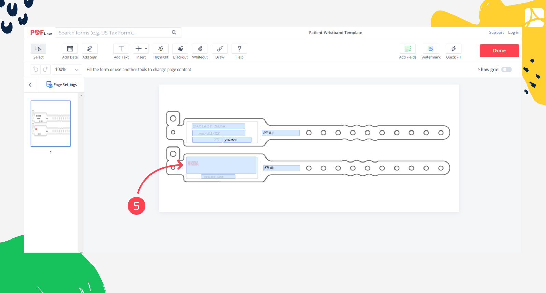Image resolution: width=546 pixels, height=293 pixels.
Task: Open the Add Fields tool
Action: pos(408,49)
